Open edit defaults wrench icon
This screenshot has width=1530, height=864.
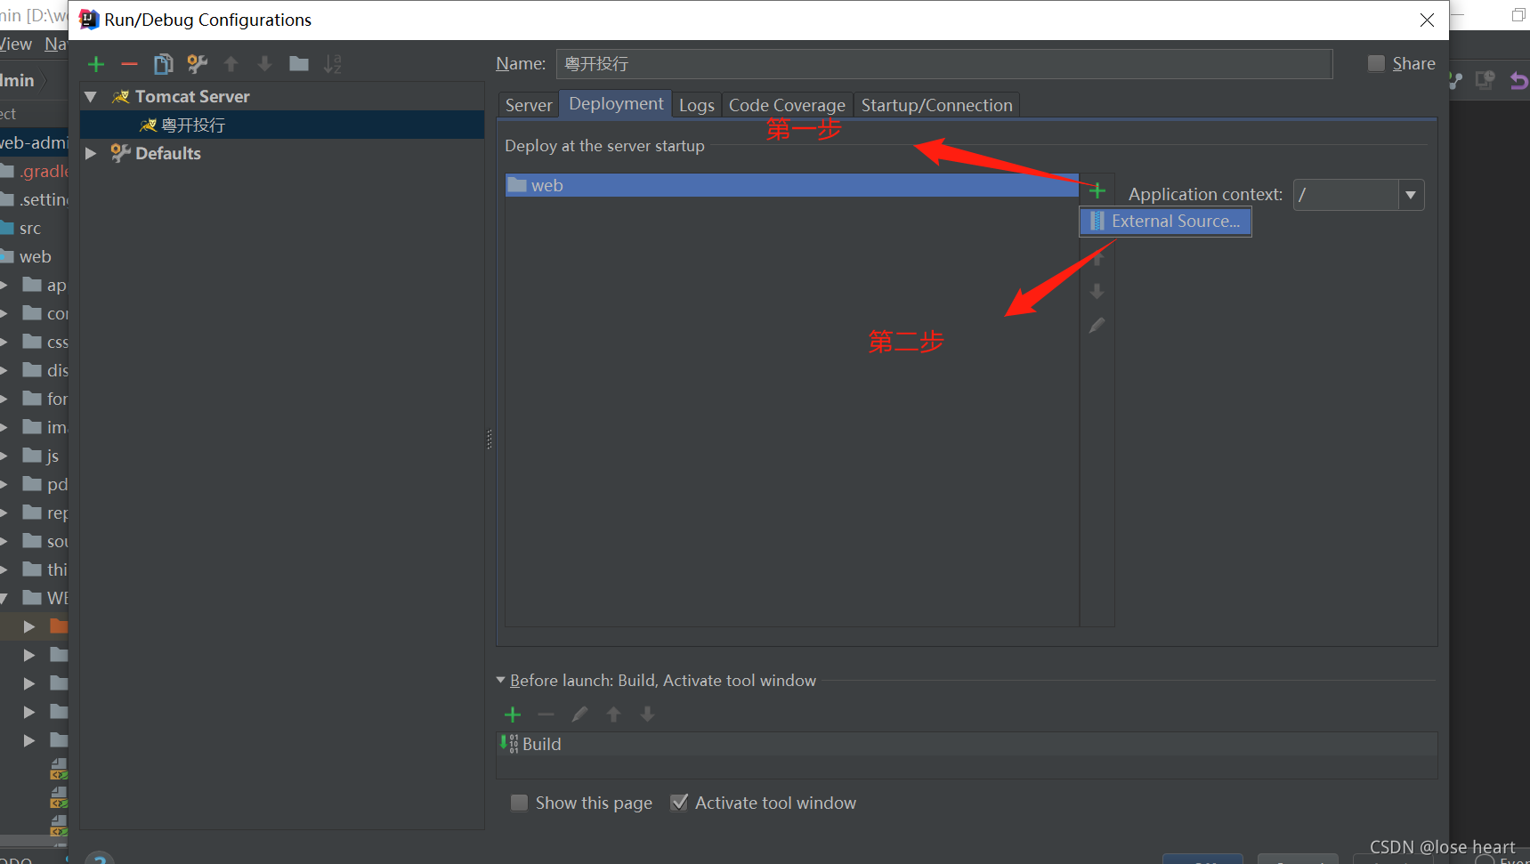[197, 64]
